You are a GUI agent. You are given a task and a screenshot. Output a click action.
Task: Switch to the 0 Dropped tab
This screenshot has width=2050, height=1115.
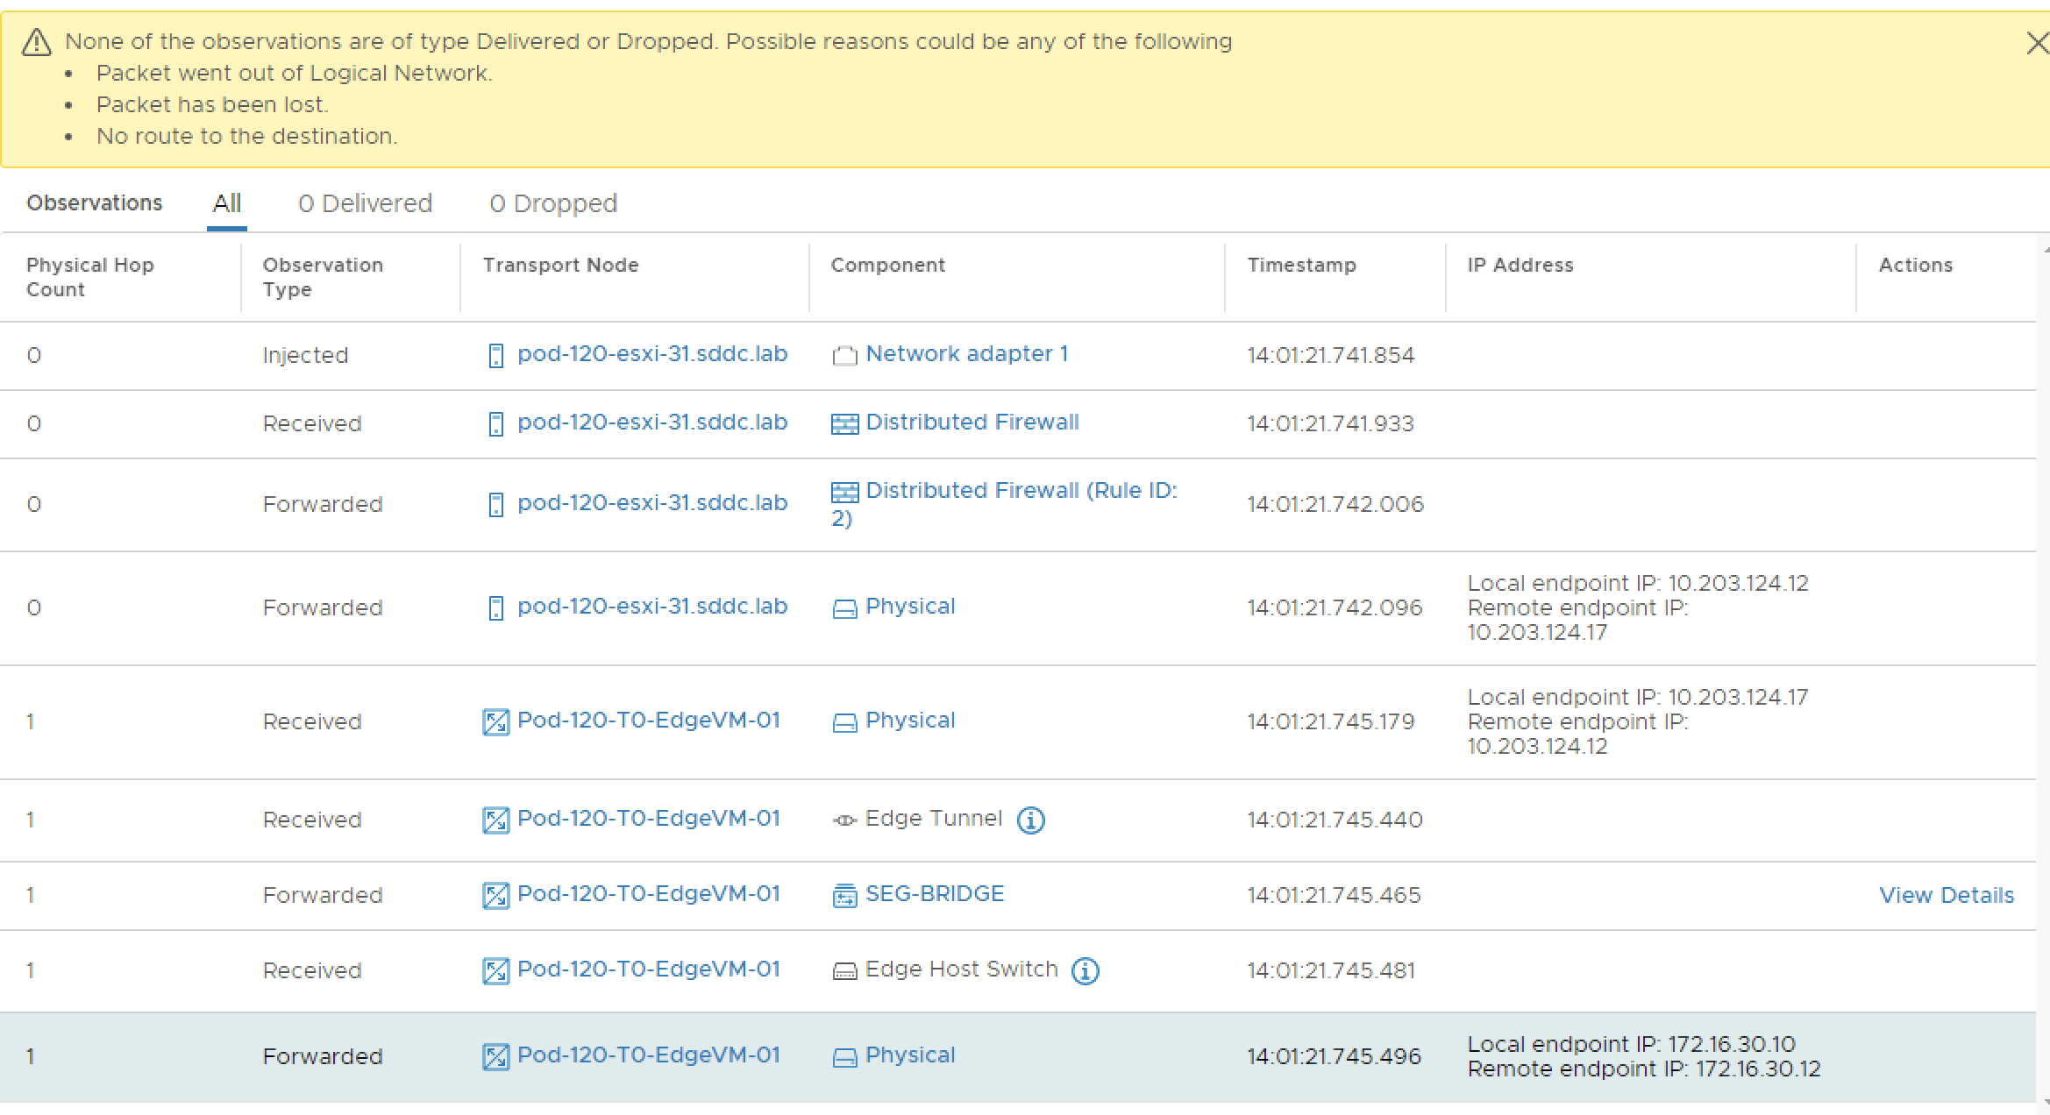point(553,203)
